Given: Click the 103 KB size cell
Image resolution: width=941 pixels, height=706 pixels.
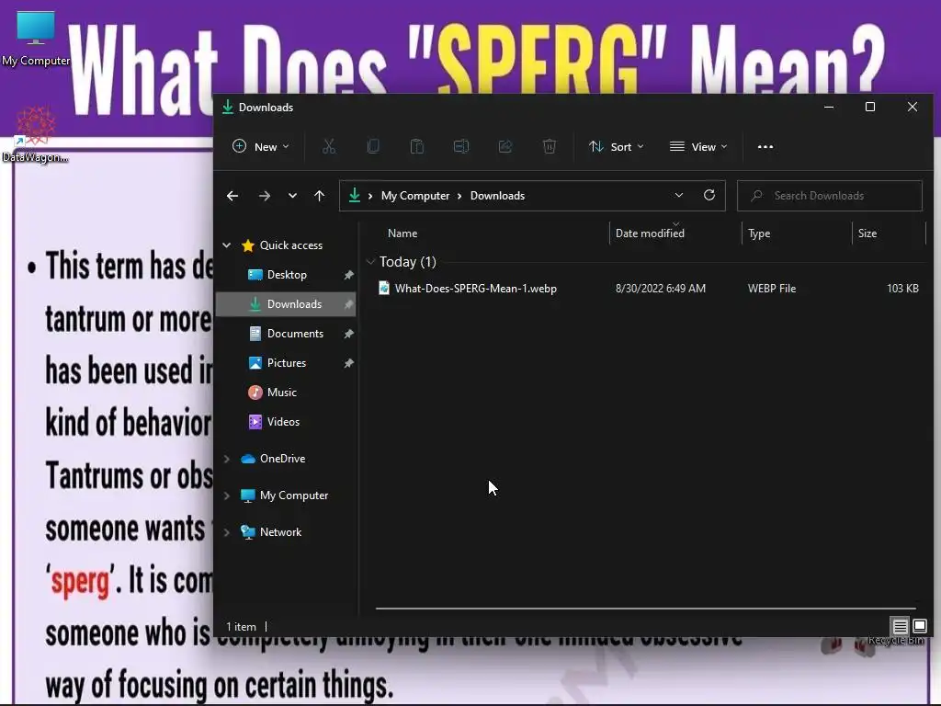Looking at the screenshot, I should pyautogui.click(x=902, y=289).
